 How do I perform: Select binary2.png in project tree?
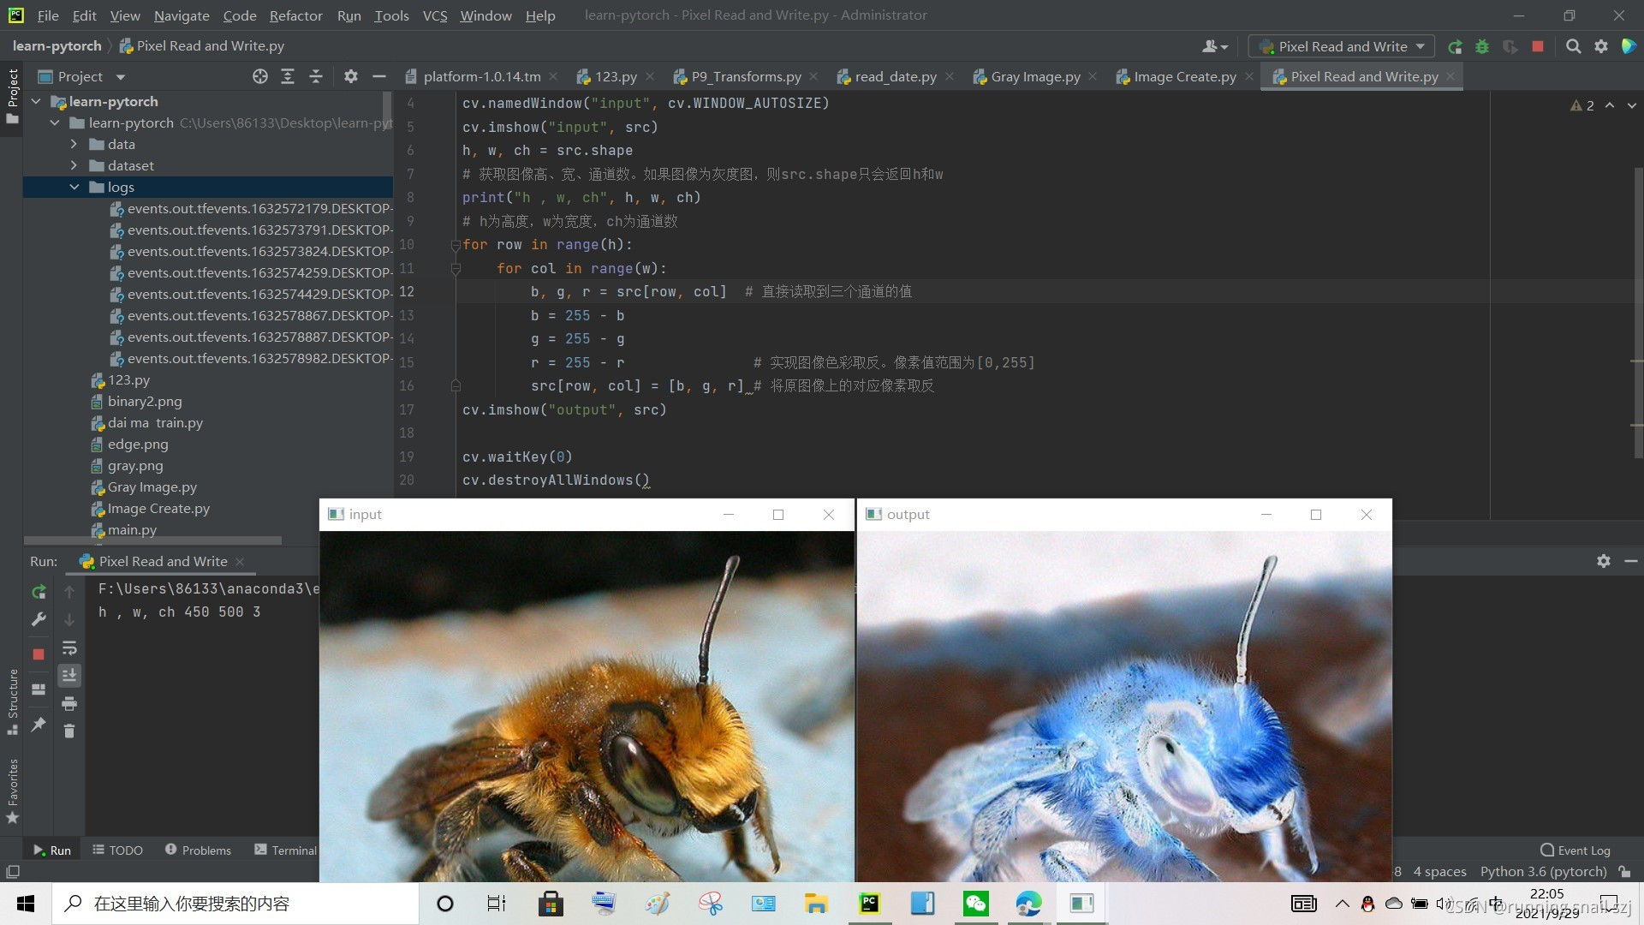[145, 402]
